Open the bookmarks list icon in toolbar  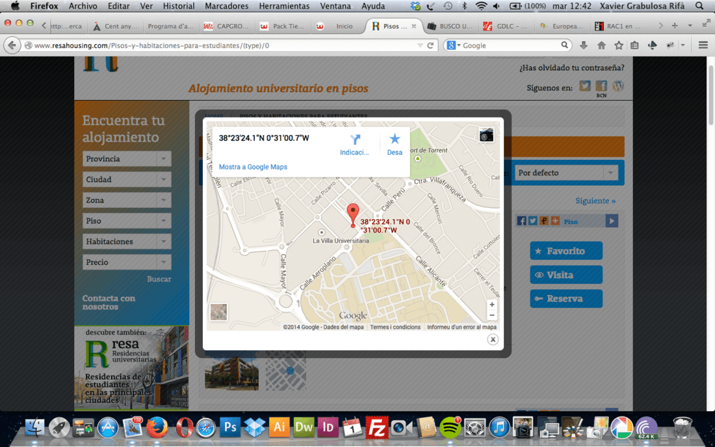point(634,45)
